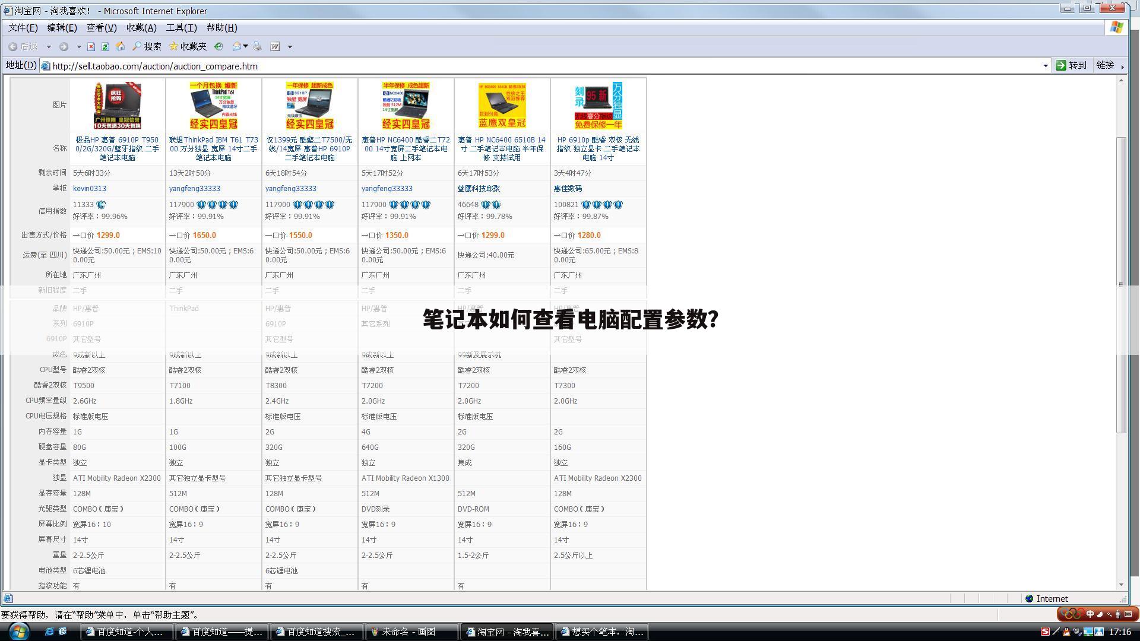
Task: Open browsing history toolbar icon
Action: pos(218,46)
